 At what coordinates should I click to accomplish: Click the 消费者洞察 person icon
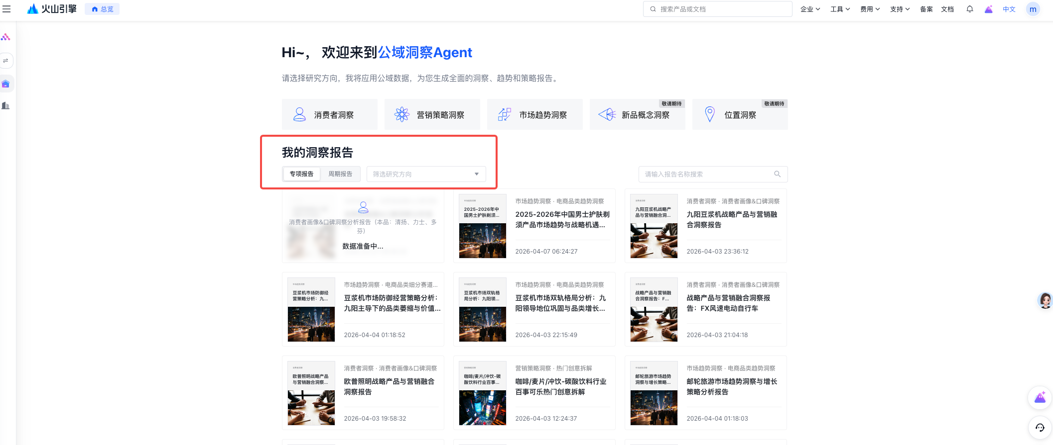[299, 115]
